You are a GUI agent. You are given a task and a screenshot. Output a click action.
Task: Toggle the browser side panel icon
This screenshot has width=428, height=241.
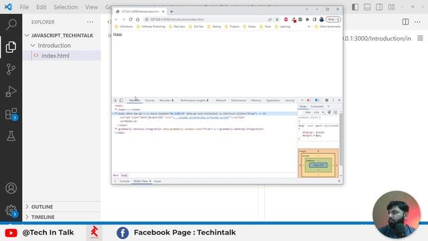pos(314,19)
